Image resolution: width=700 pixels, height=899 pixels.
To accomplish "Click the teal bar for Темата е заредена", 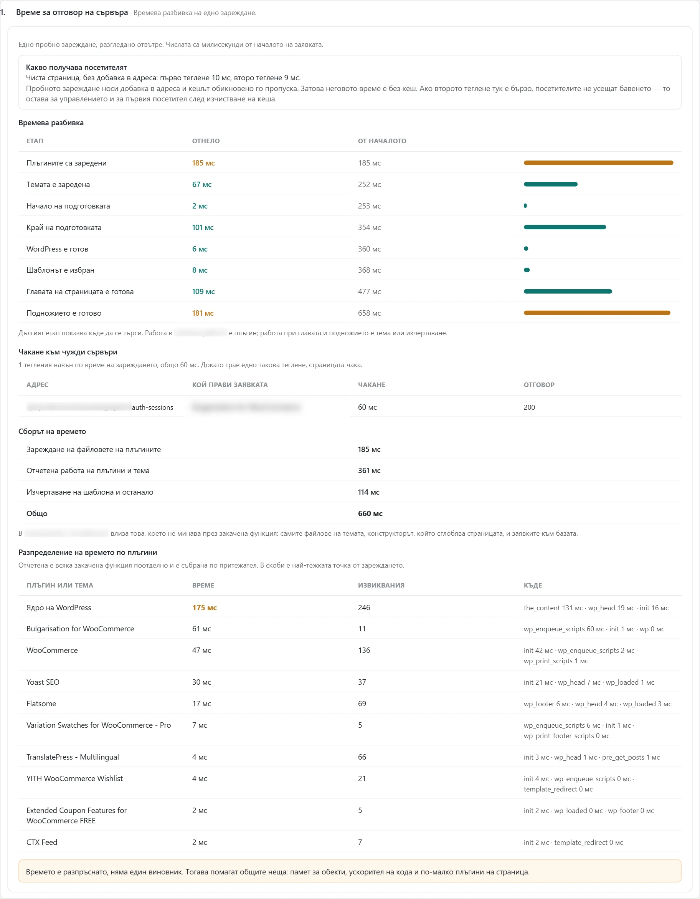I will point(550,184).
